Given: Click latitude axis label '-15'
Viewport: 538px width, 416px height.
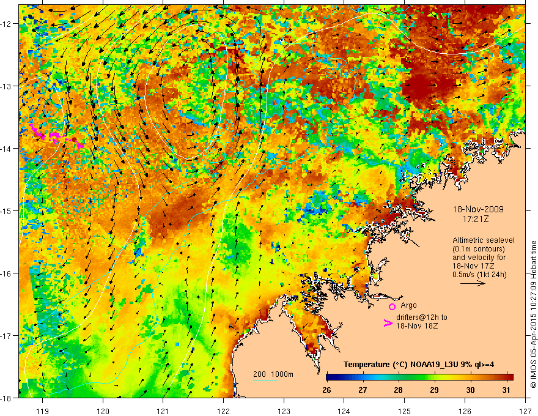Looking at the screenshot, I should pos(7,210).
